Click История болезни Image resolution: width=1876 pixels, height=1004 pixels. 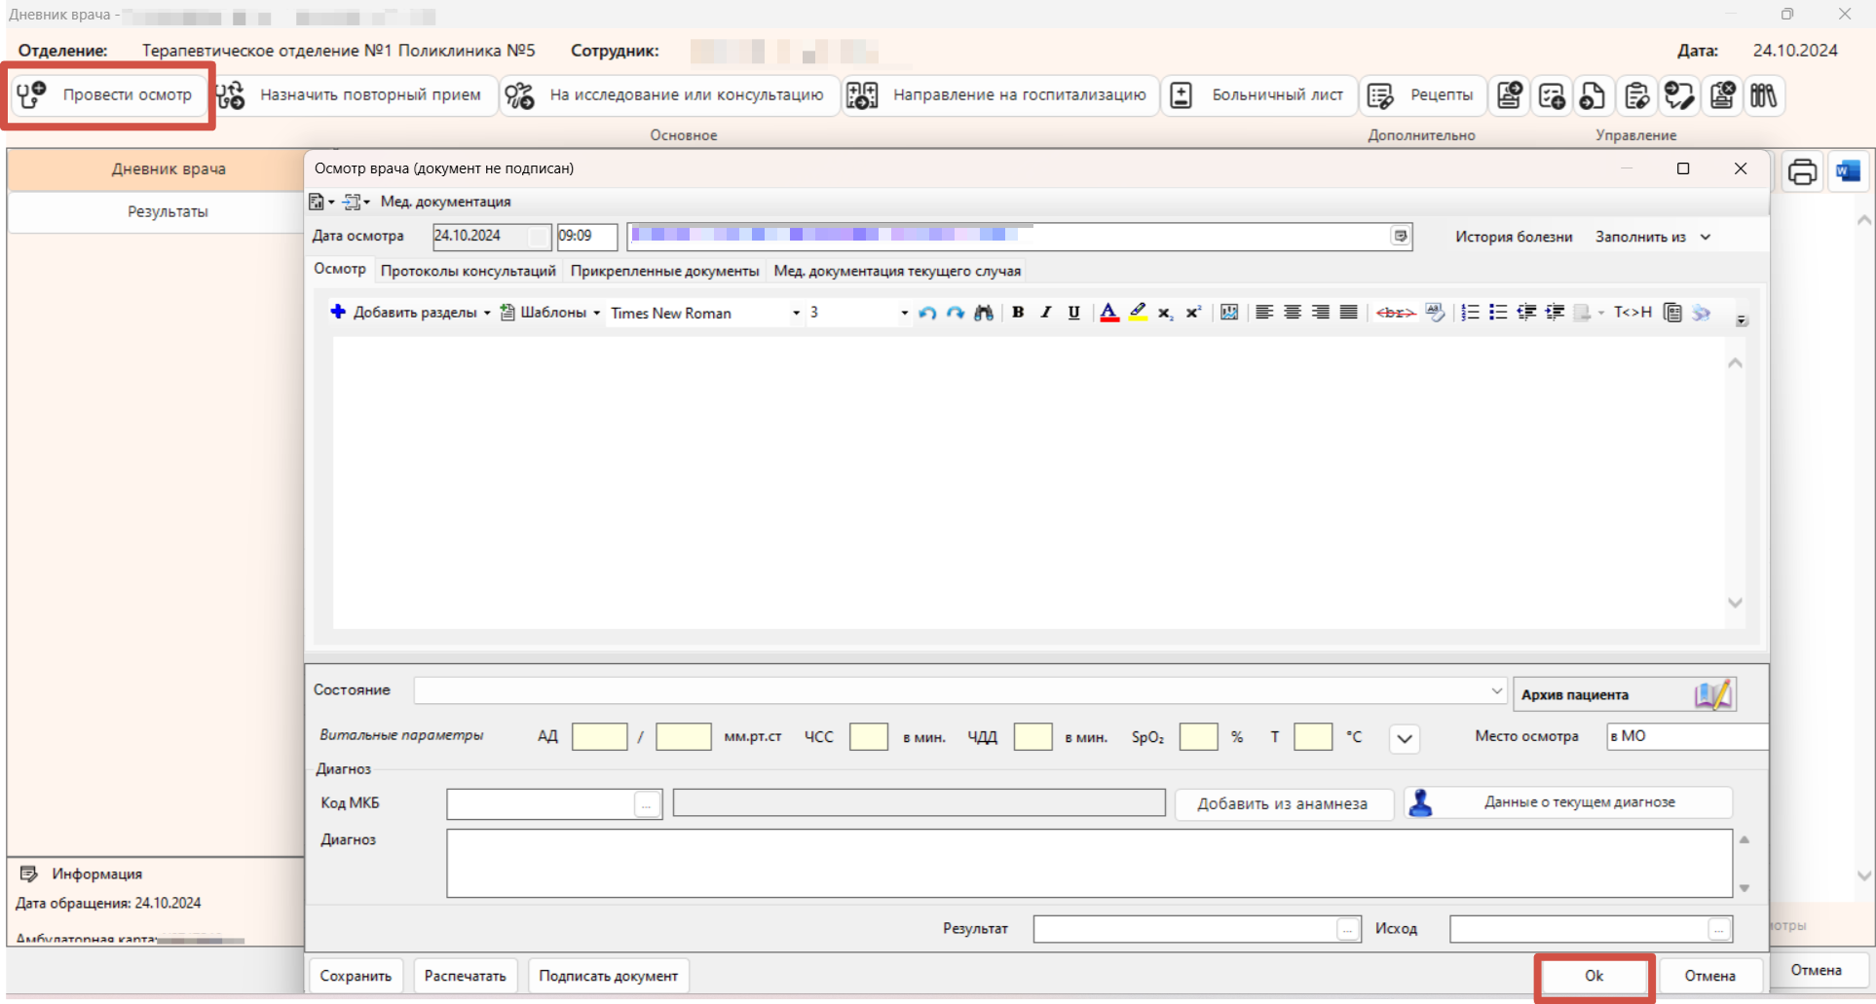click(x=1514, y=237)
